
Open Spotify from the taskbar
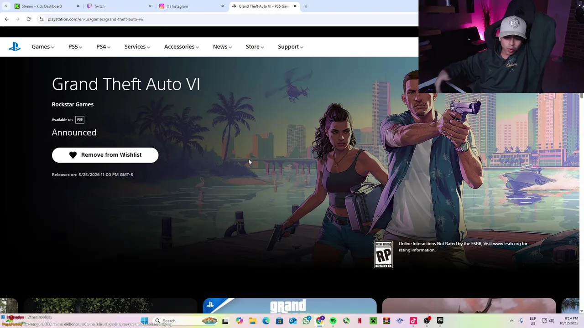pos(333,321)
